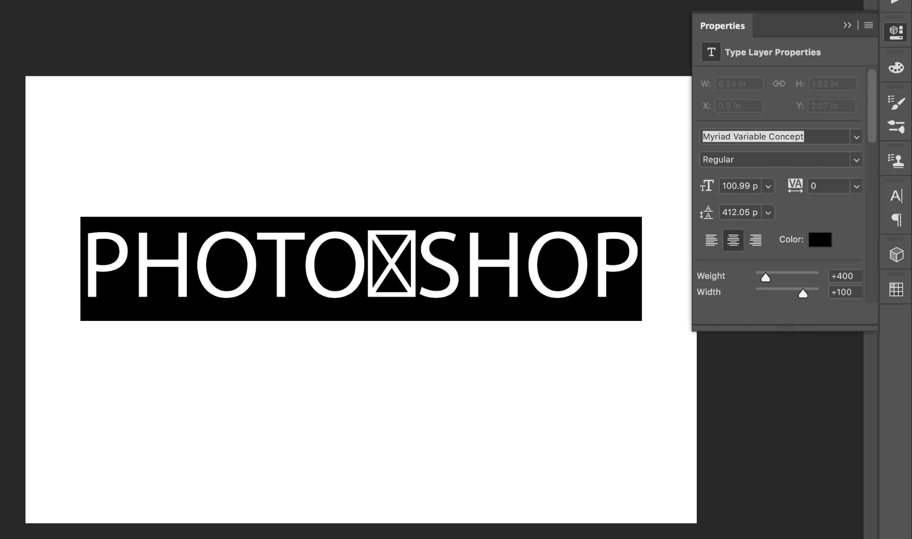Click the X field 0.8 in
This screenshot has width=912, height=539.
tap(739, 106)
